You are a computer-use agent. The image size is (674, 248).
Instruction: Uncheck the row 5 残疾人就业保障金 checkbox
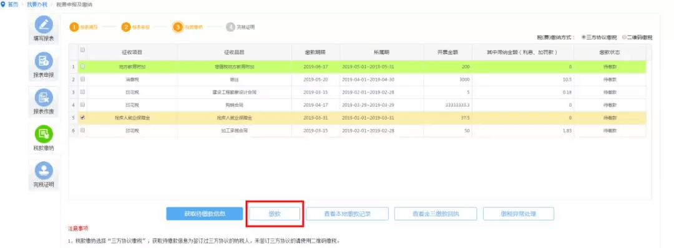click(82, 117)
